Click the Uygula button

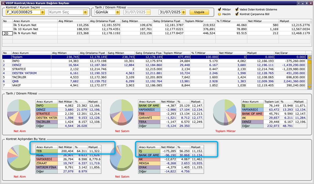coord(199,12)
